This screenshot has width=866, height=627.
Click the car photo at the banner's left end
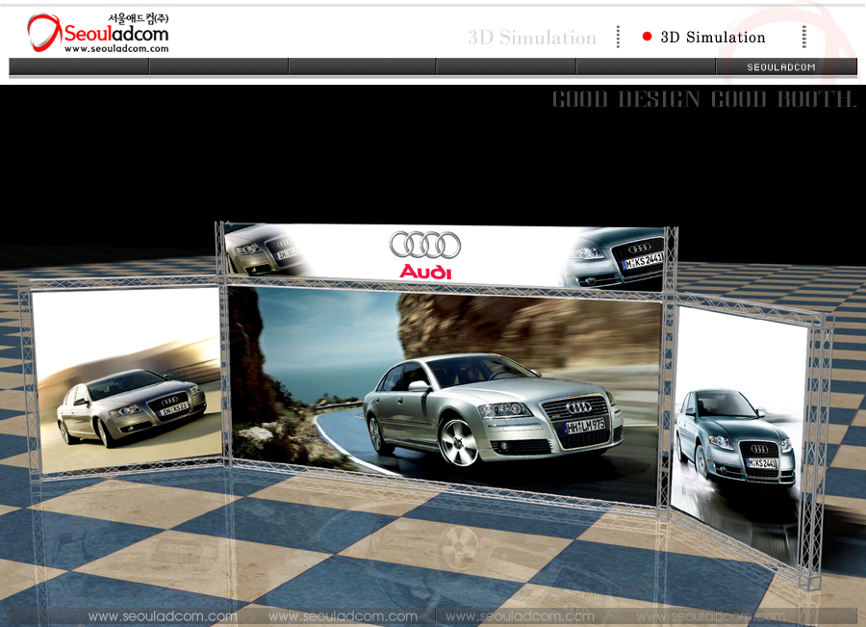[x=265, y=249]
